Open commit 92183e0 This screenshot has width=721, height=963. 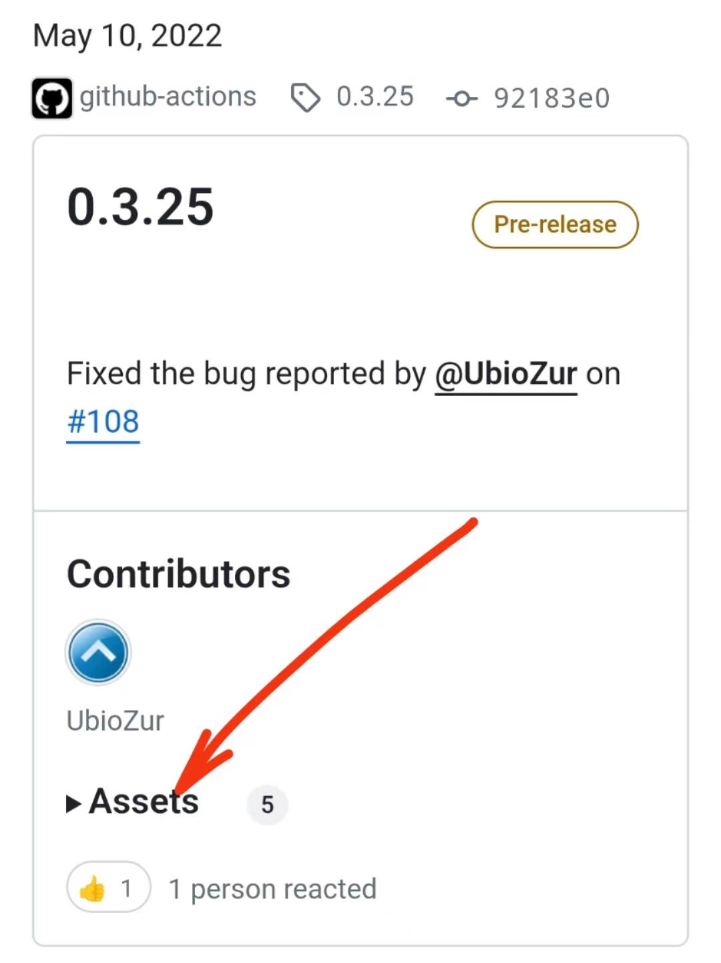coord(551,98)
